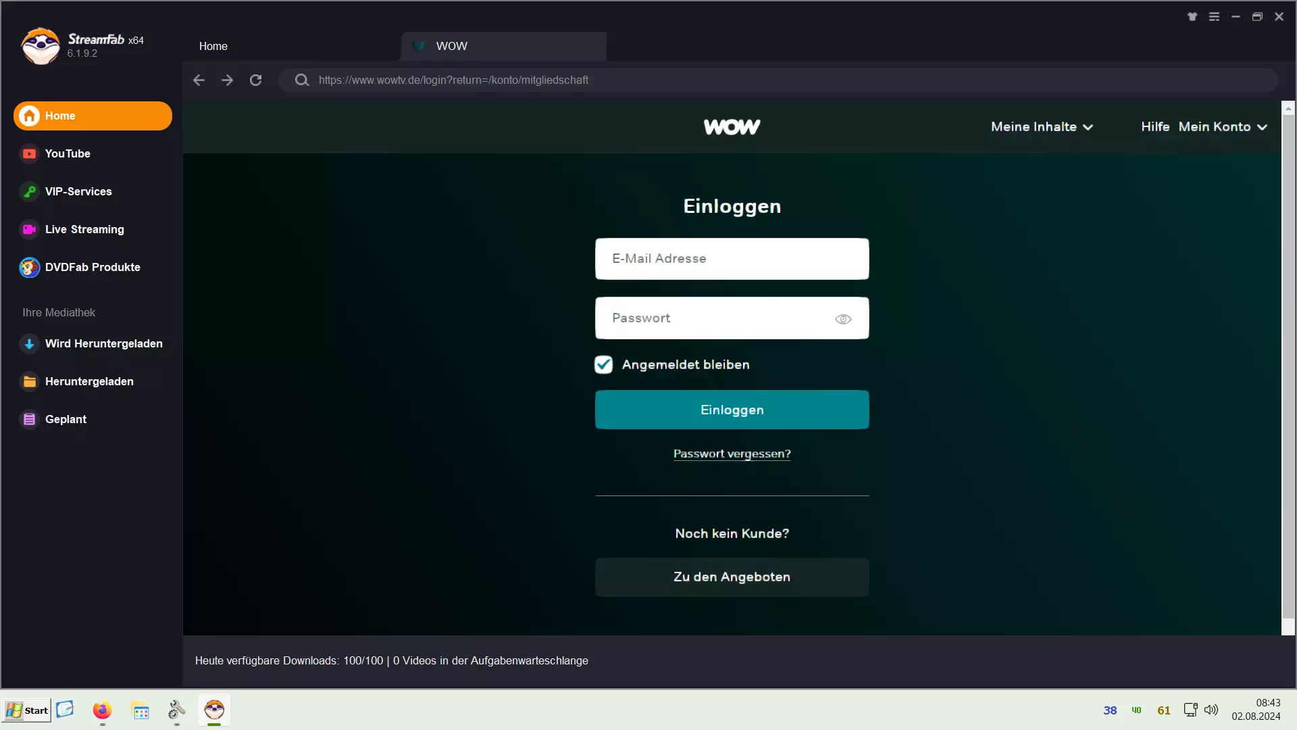The height and width of the screenshot is (730, 1297).
Task: Click the version number 6.1.9.2
Action: 82,53
